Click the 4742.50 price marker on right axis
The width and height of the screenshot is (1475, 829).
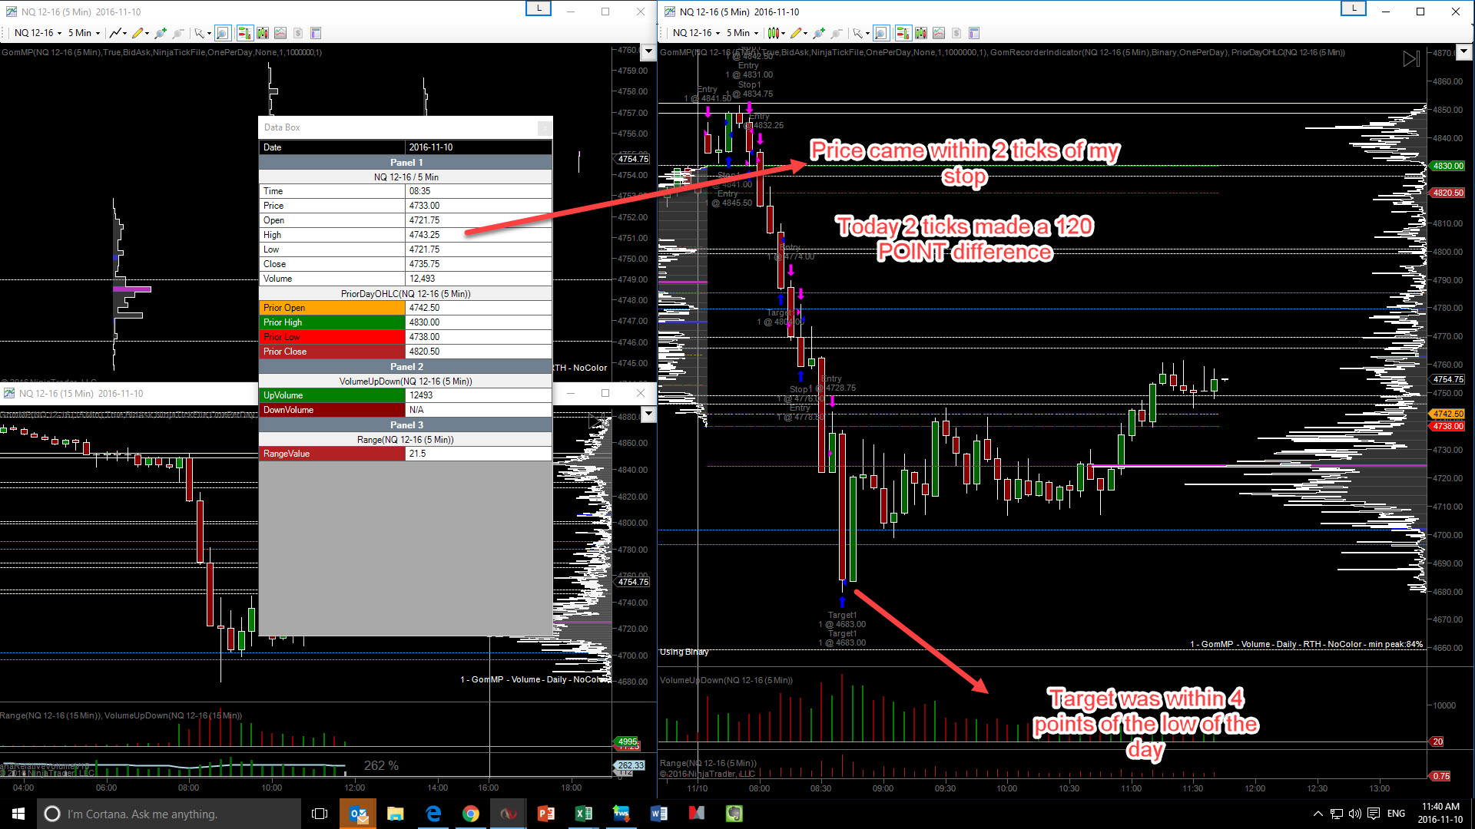pos(1447,414)
